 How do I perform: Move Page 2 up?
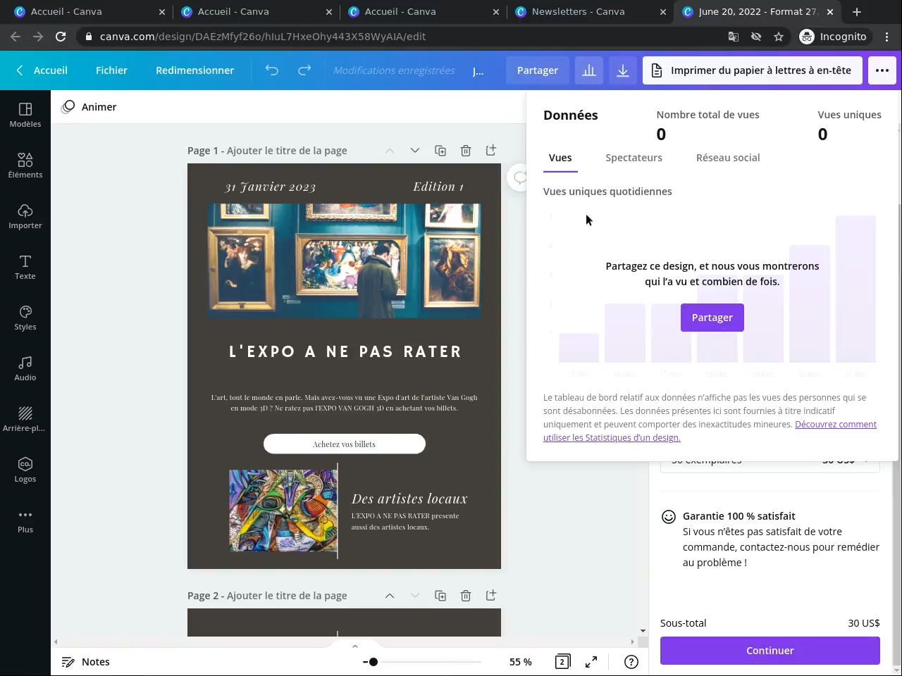[390, 596]
